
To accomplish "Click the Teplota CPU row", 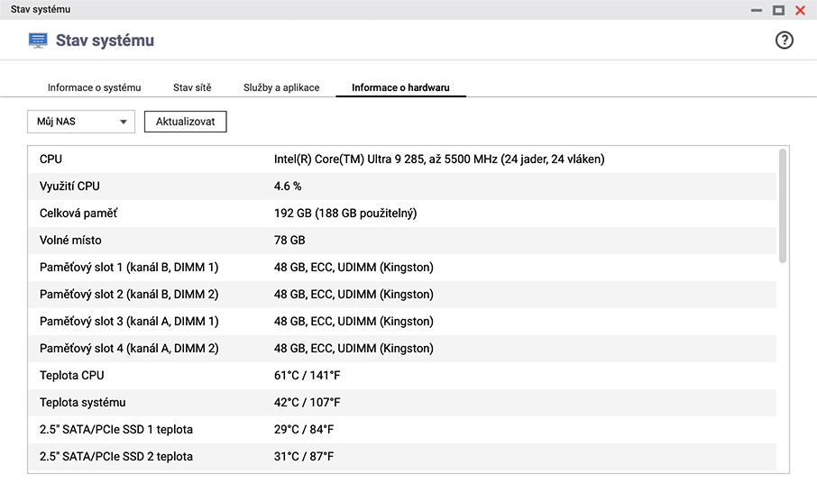I will (x=402, y=376).
